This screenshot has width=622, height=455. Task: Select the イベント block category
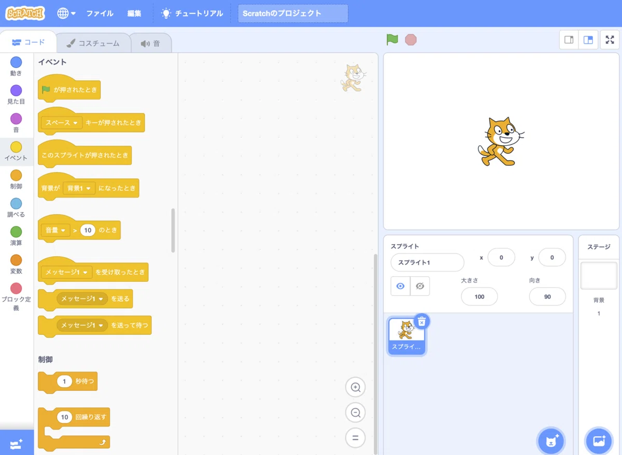coord(16,151)
